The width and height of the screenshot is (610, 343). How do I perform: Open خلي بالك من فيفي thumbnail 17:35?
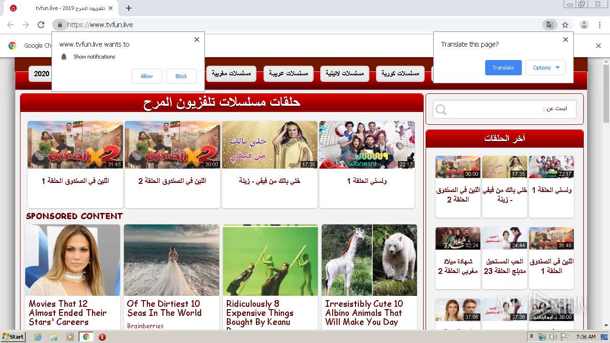tap(270, 145)
